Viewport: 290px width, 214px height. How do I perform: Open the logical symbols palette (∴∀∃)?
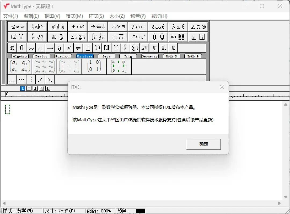tap(118, 27)
